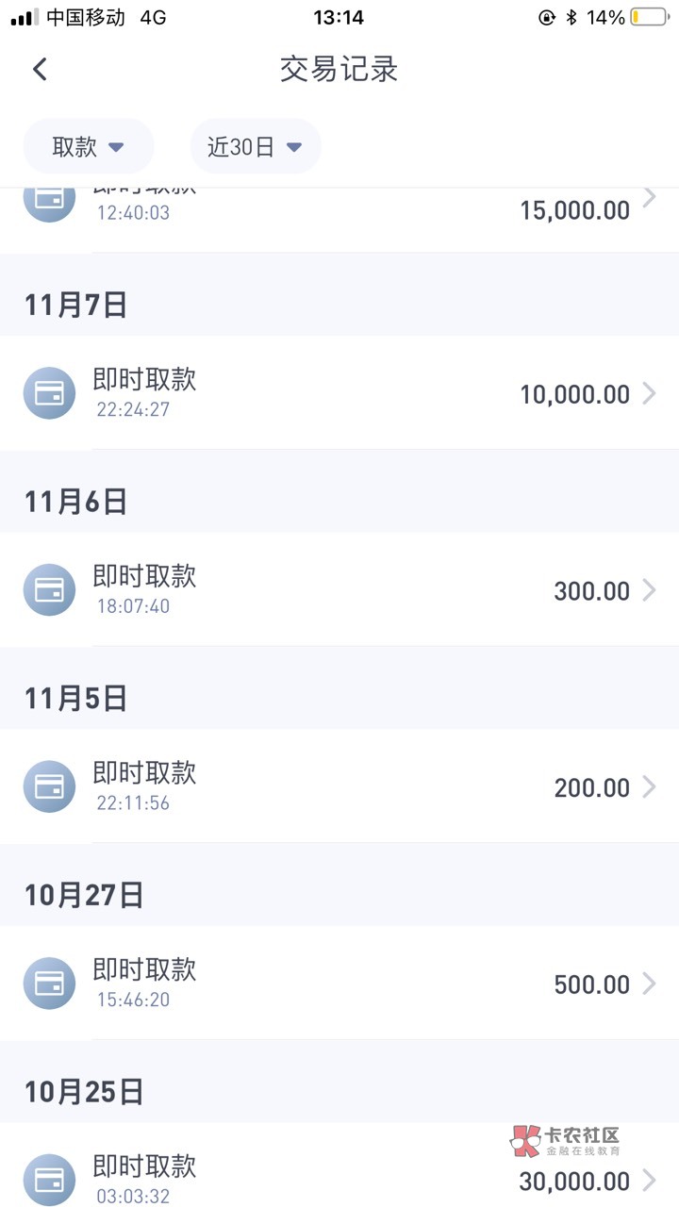The width and height of the screenshot is (679, 1207).
Task: Tap card icon for October 25 withdrawal
Action: pos(49,1179)
